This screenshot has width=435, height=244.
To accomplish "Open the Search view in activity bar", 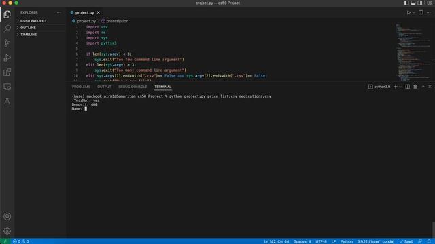I will coord(7,28).
